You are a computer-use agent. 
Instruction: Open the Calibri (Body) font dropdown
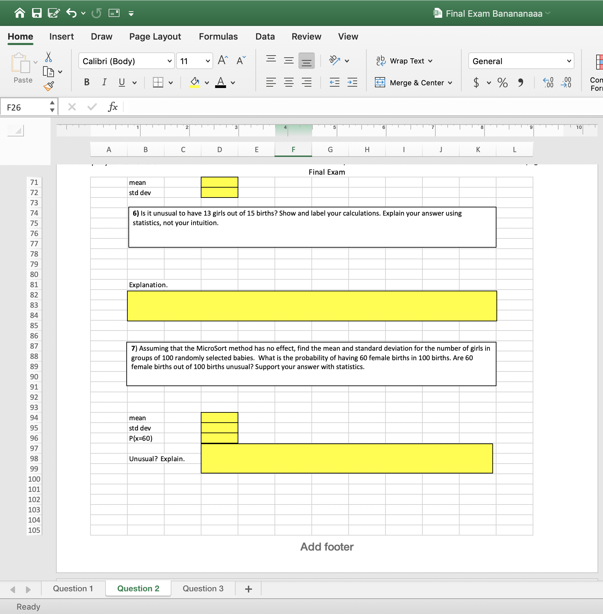[169, 61]
